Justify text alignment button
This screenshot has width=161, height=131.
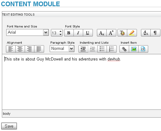(39, 49)
